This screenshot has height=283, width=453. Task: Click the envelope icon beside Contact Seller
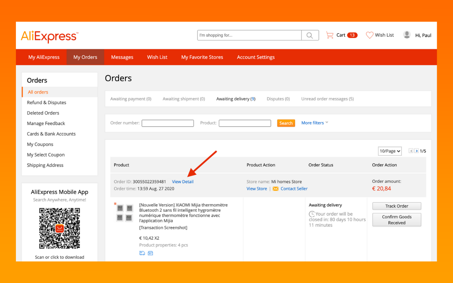click(275, 189)
